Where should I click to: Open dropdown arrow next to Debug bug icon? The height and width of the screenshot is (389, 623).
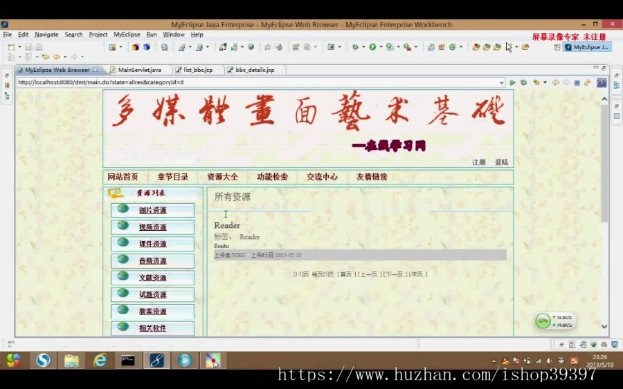pyautogui.click(x=363, y=47)
